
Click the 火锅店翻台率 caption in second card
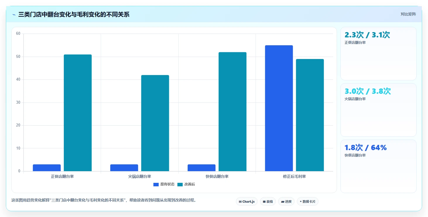(355, 99)
